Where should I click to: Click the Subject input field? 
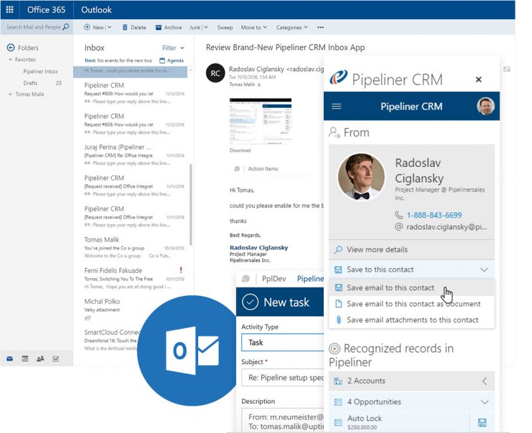[x=282, y=378]
